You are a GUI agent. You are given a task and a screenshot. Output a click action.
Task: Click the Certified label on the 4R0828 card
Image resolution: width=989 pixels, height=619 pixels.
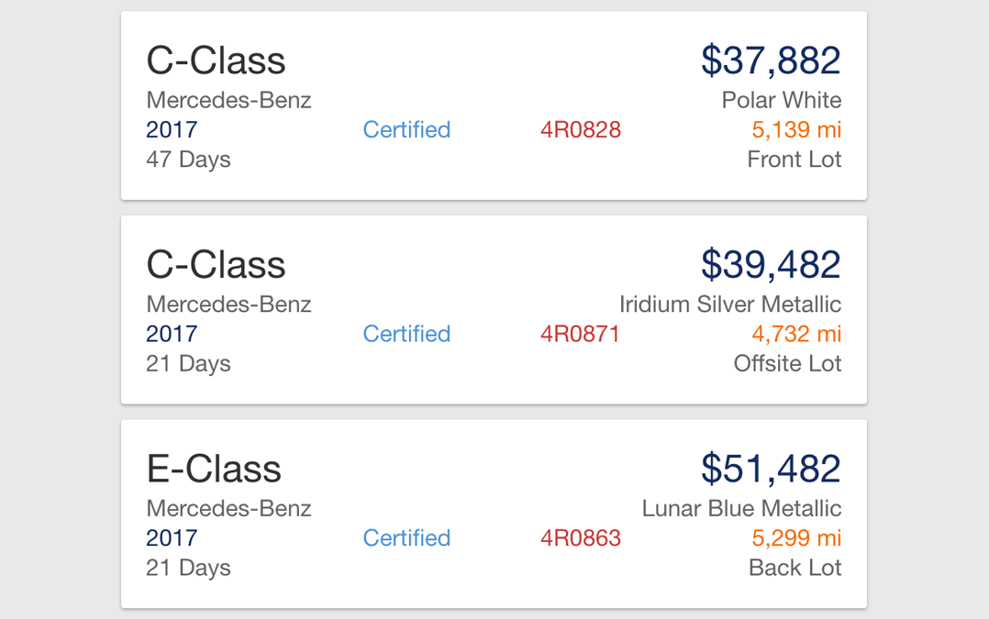[406, 130]
